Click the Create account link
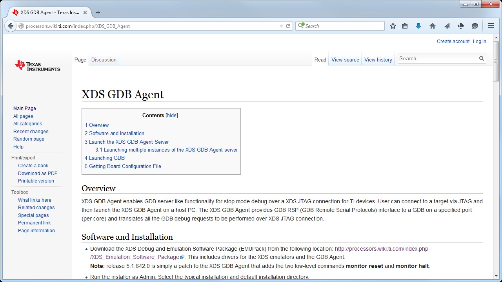The height and width of the screenshot is (282, 502). coord(453,42)
